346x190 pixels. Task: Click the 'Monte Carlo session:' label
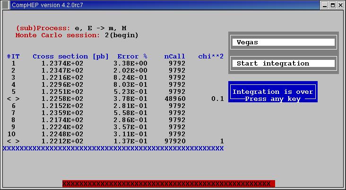coord(58,35)
